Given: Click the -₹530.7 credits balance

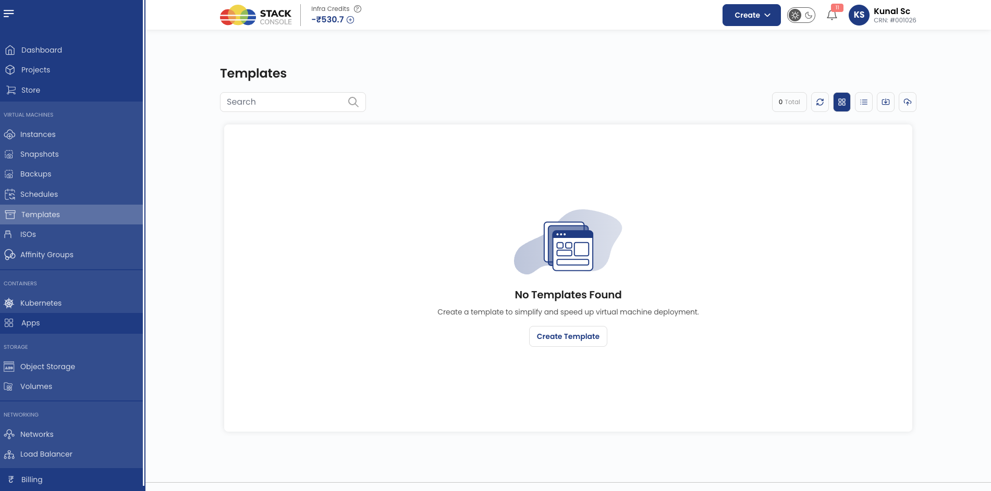Looking at the screenshot, I should tap(328, 19).
